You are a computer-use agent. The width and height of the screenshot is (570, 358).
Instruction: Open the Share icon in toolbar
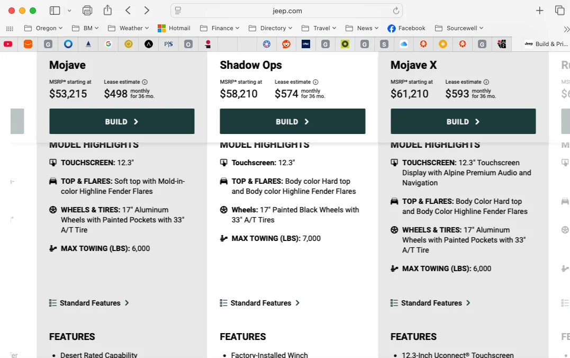tap(107, 10)
